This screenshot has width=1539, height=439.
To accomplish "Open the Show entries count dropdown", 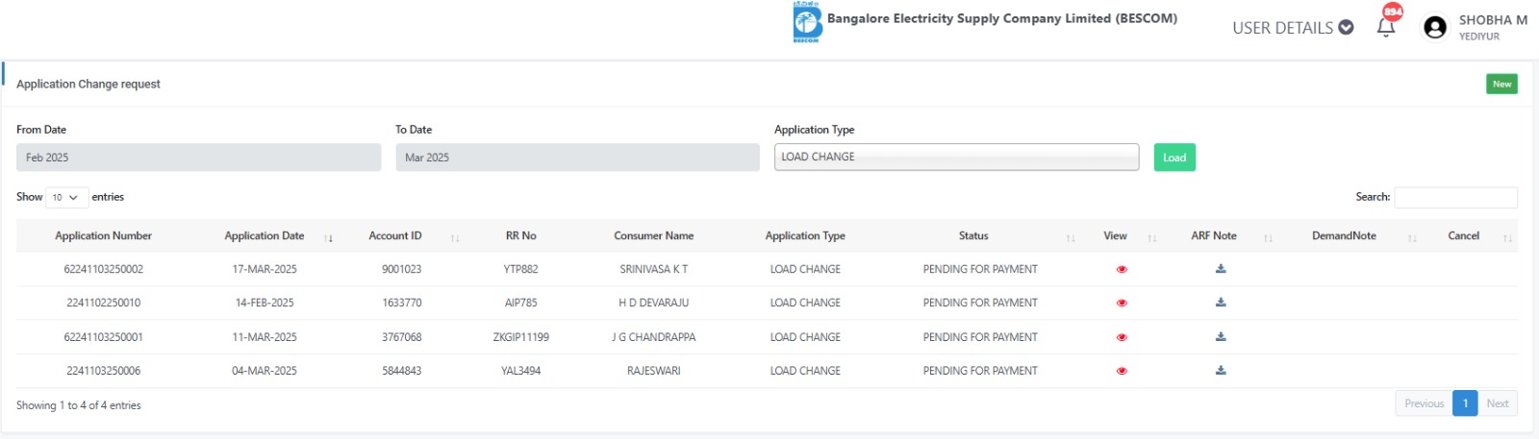I will coord(66,197).
